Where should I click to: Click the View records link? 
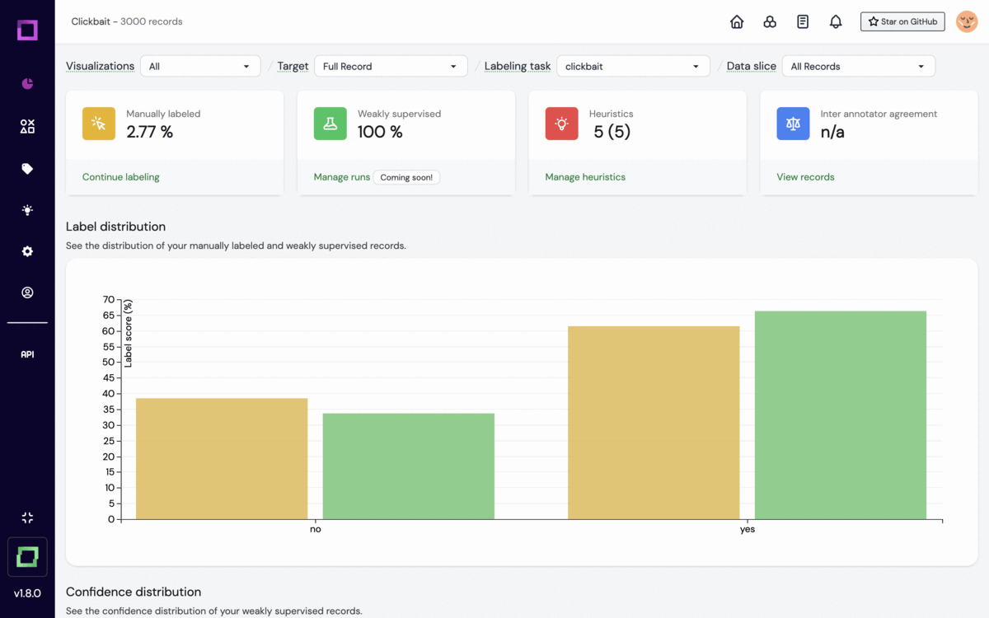point(805,177)
